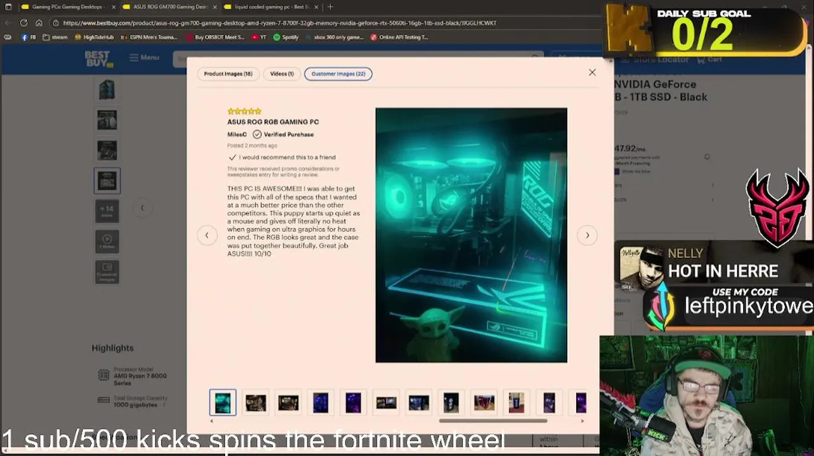814x456 pixels.
Task: Click the browser tab actions icon at far left
Action: click(8, 7)
